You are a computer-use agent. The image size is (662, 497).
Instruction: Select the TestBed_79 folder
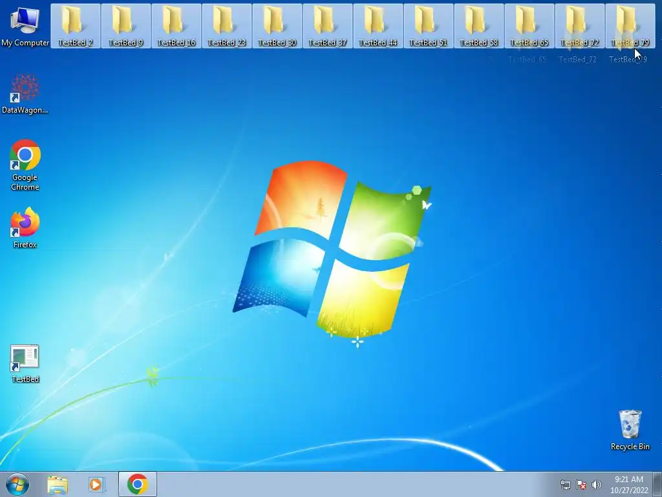630,26
